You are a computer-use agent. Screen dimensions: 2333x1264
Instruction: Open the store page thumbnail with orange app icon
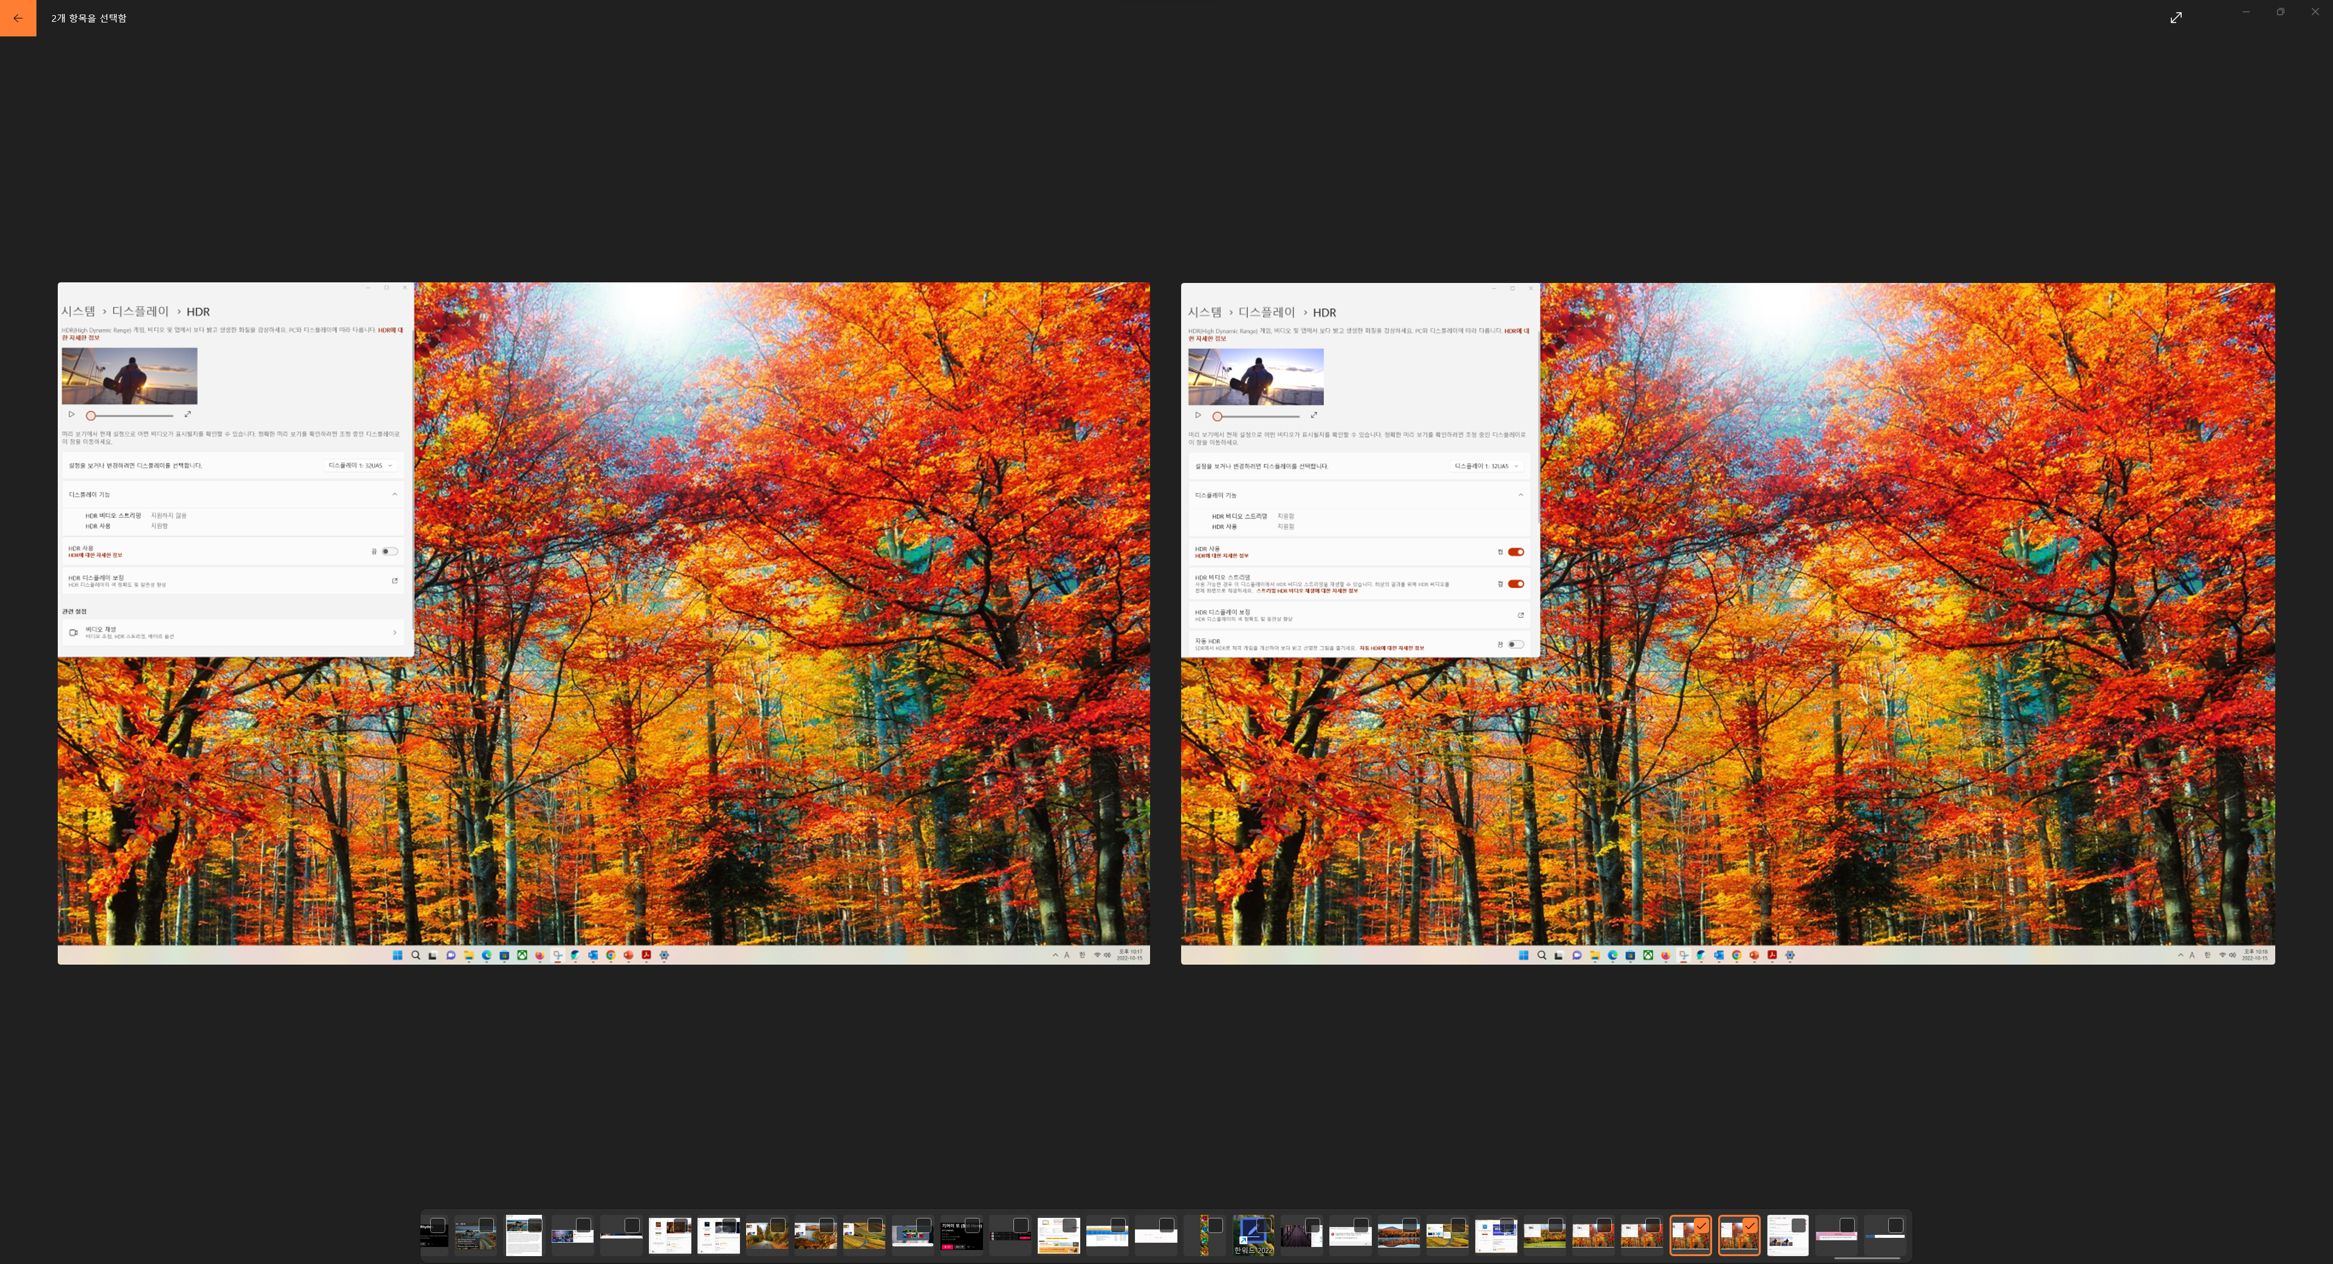[x=670, y=1236]
